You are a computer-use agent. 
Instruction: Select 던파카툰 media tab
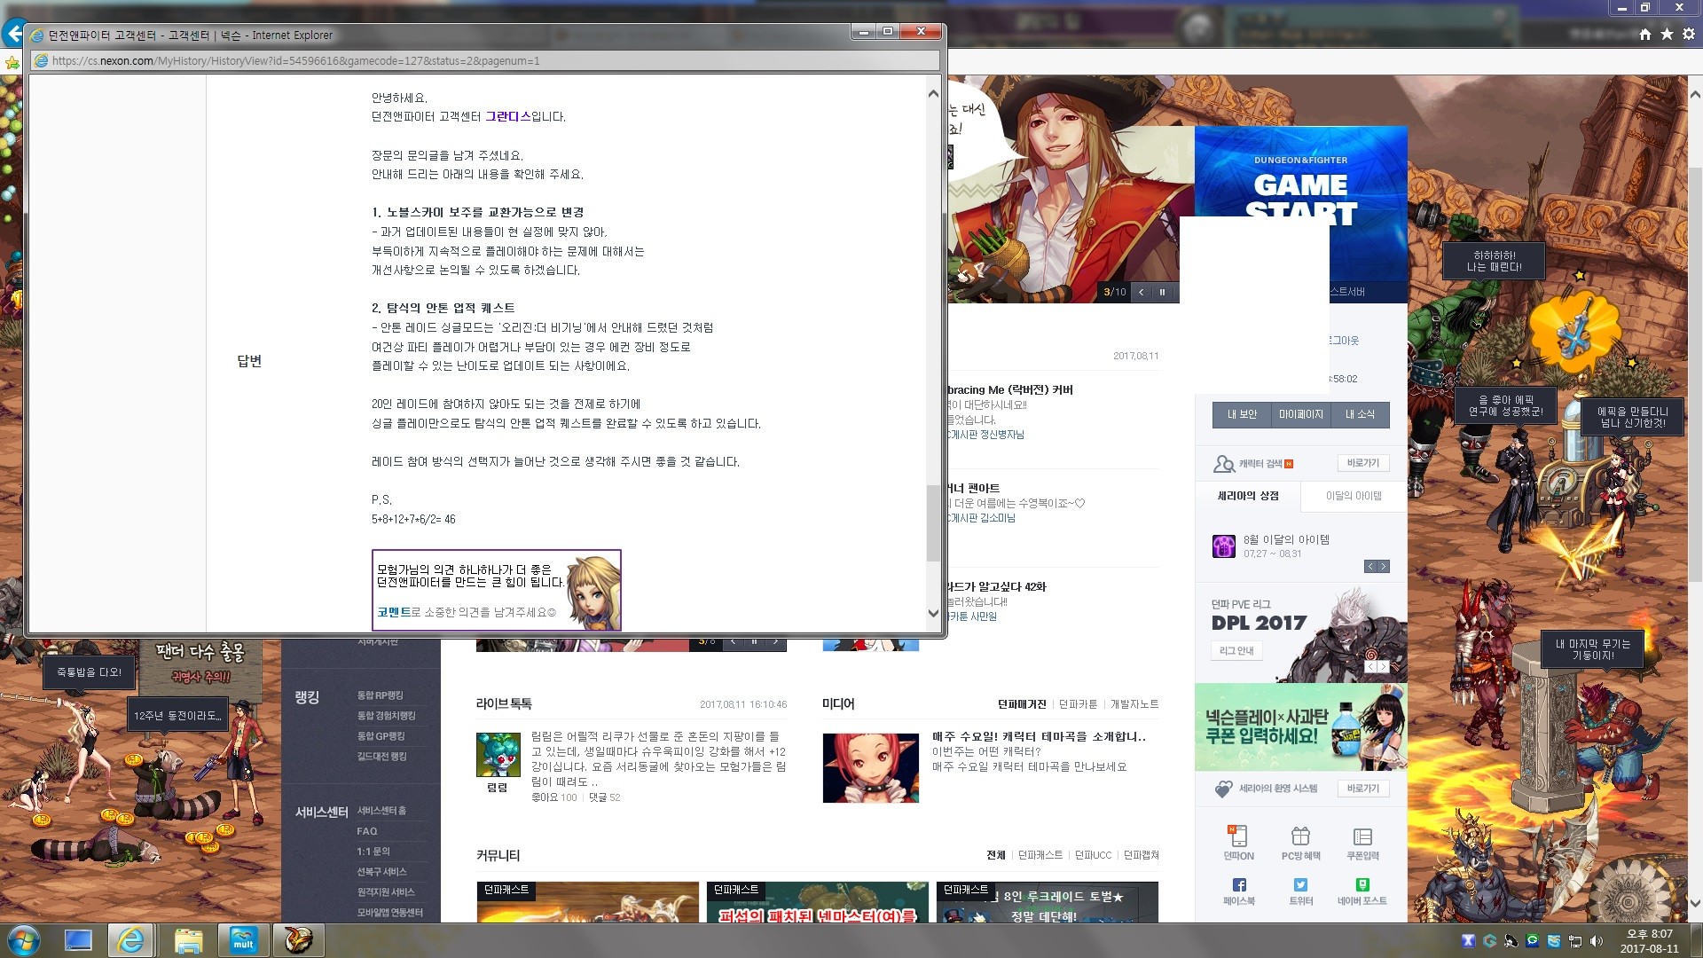coord(1078,704)
